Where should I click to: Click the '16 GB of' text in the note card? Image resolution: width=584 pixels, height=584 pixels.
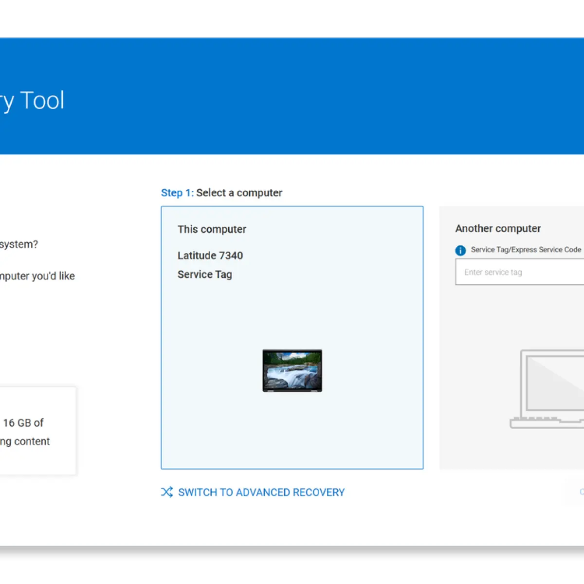click(23, 423)
